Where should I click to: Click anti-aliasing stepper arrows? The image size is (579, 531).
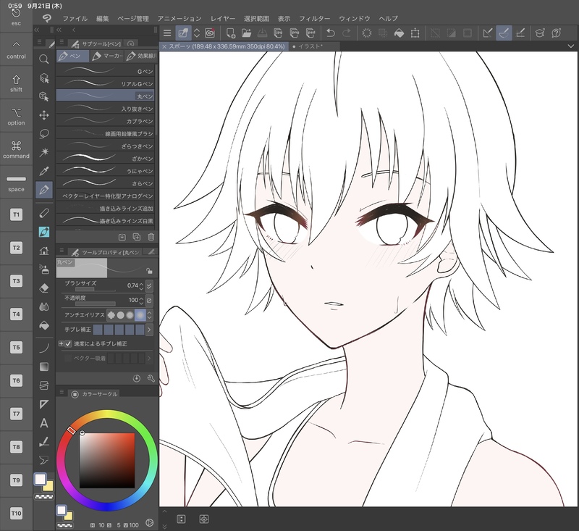tap(150, 315)
